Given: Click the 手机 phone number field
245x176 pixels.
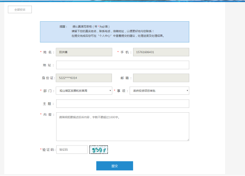Looking at the screenshot, I should pyautogui.click(x=161, y=52).
